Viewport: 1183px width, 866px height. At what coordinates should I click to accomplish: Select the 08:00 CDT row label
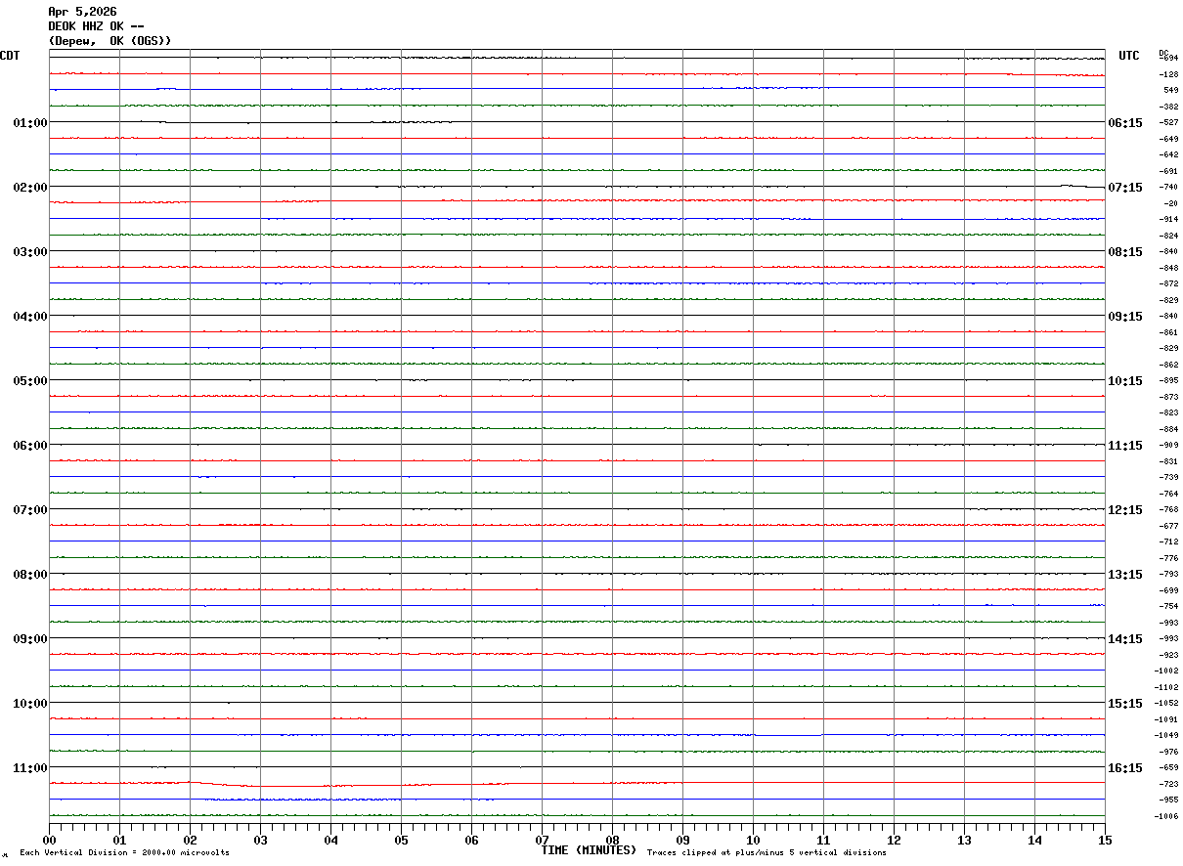coord(30,575)
